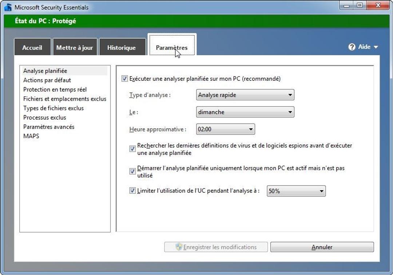Uncheck 'Limiter l'utilisation de l'UC pendant l'analyse'

pos(132,190)
